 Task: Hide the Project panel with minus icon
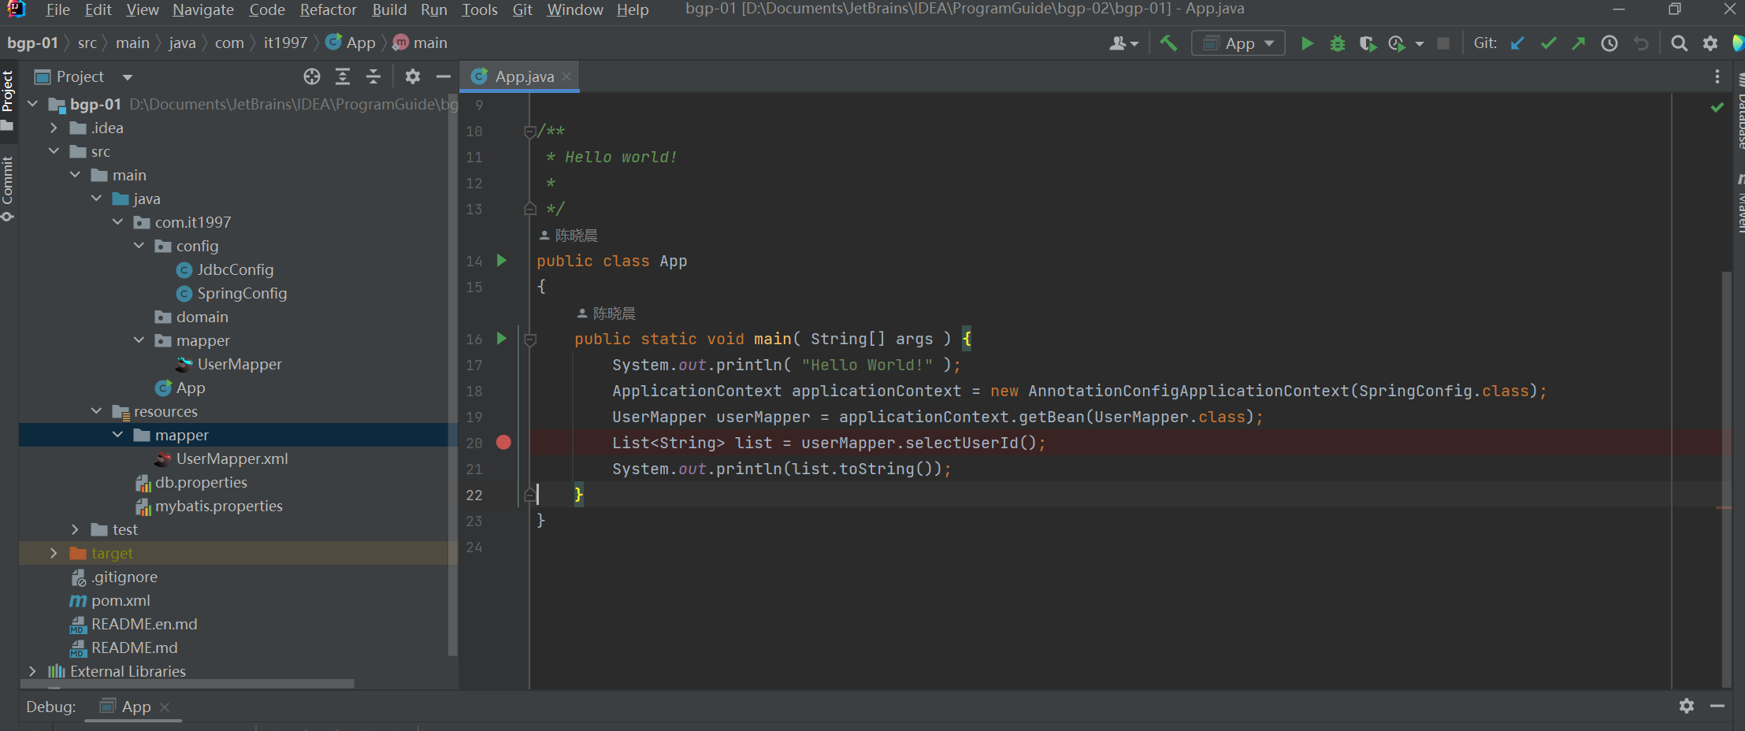[x=444, y=76]
